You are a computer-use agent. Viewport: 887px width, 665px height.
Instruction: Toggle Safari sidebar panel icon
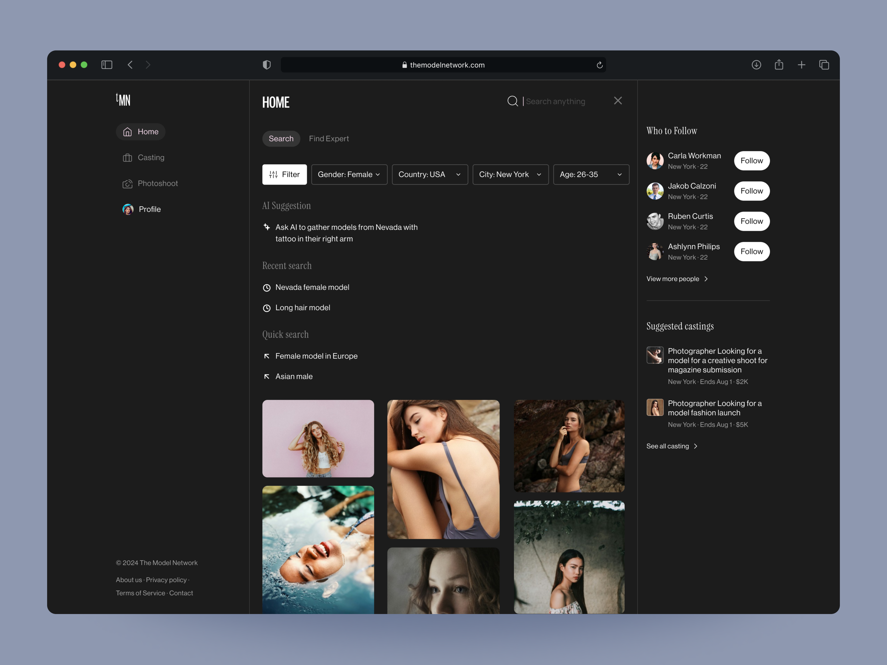pyautogui.click(x=107, y=65)
